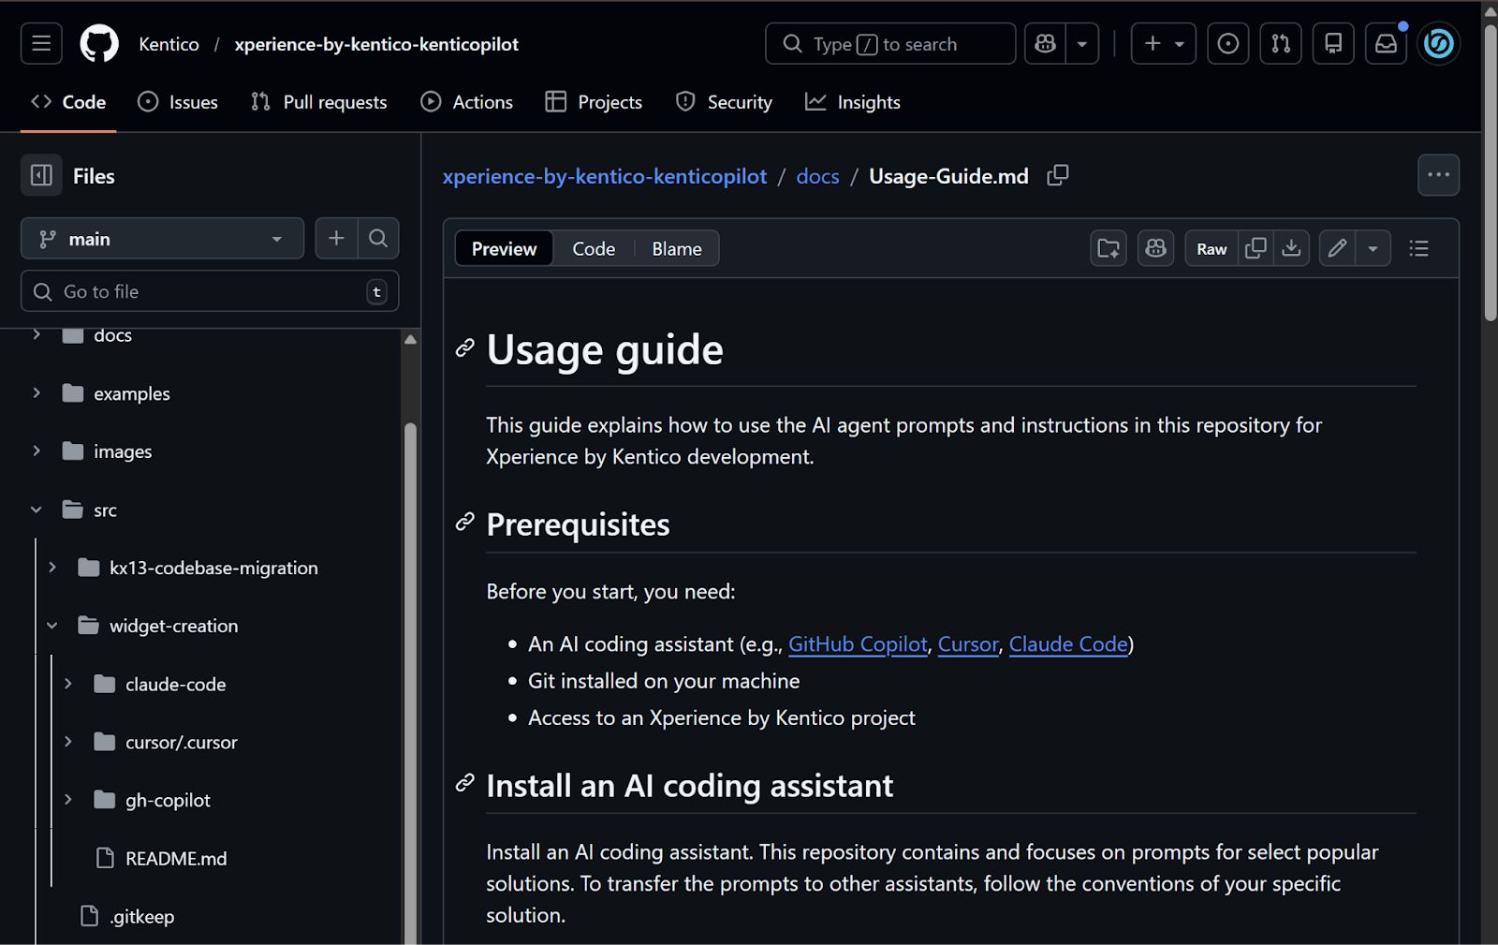This screenshot has height=945, width=1498.
Task: Open notifications inbox icon
Action: (1386, 44)
